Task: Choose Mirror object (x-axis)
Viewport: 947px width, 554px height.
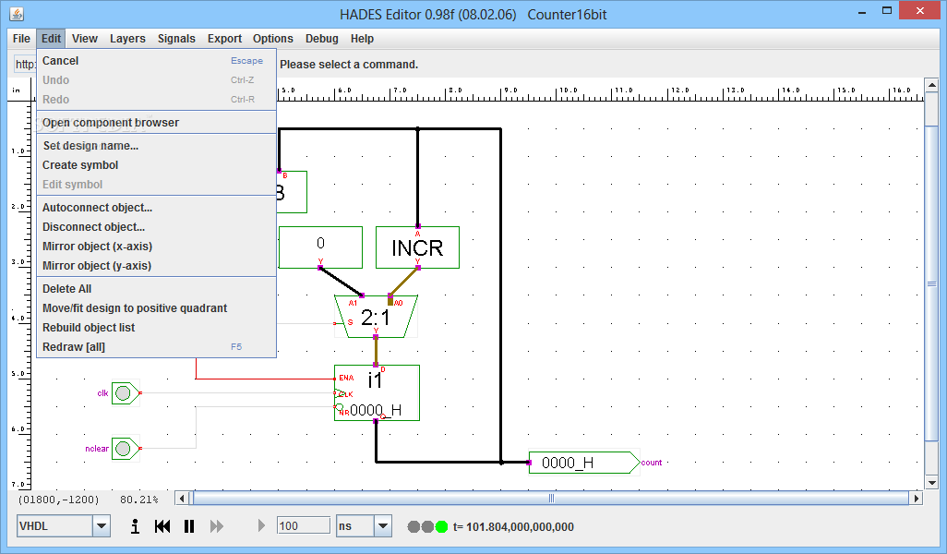Action: [x=156, y=247]
